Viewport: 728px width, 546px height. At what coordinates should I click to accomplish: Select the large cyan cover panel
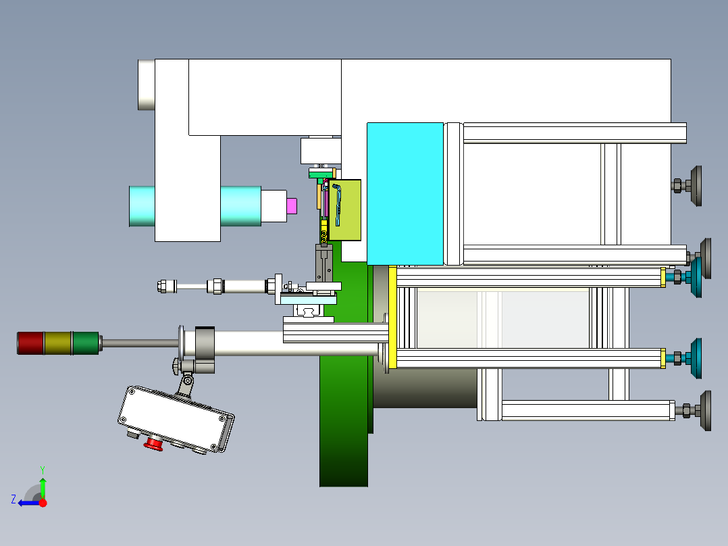(x=405, y=194)
